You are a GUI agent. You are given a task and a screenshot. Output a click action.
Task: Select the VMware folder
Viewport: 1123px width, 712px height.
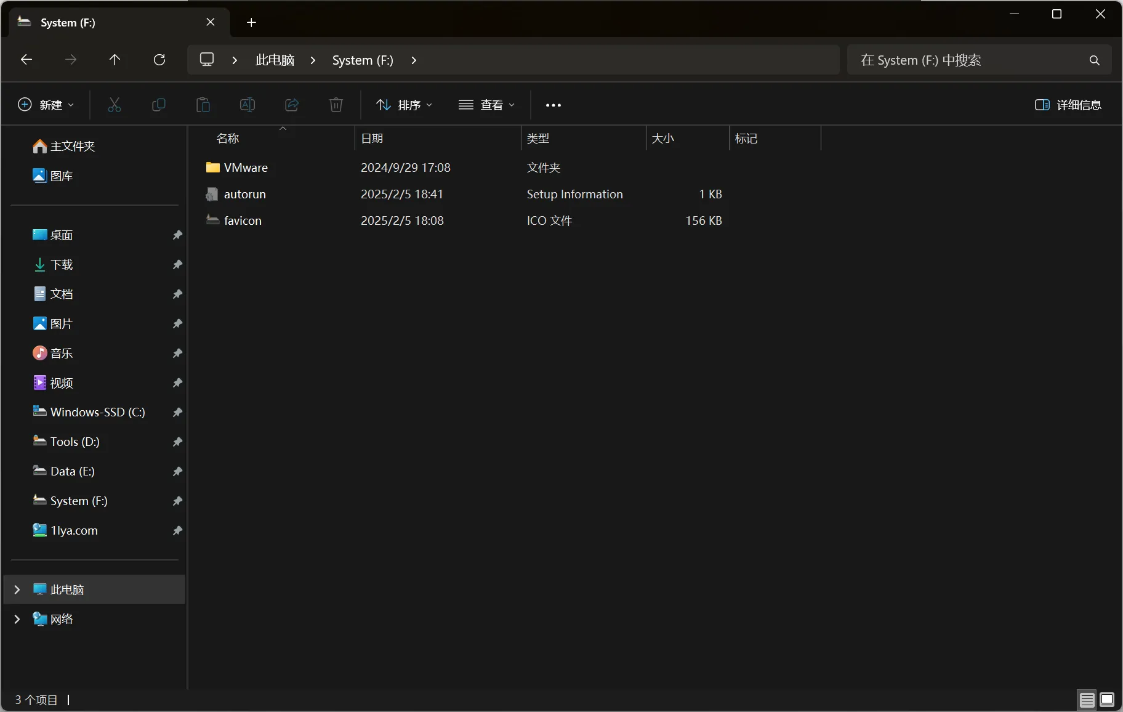click(x=246, y=168)
